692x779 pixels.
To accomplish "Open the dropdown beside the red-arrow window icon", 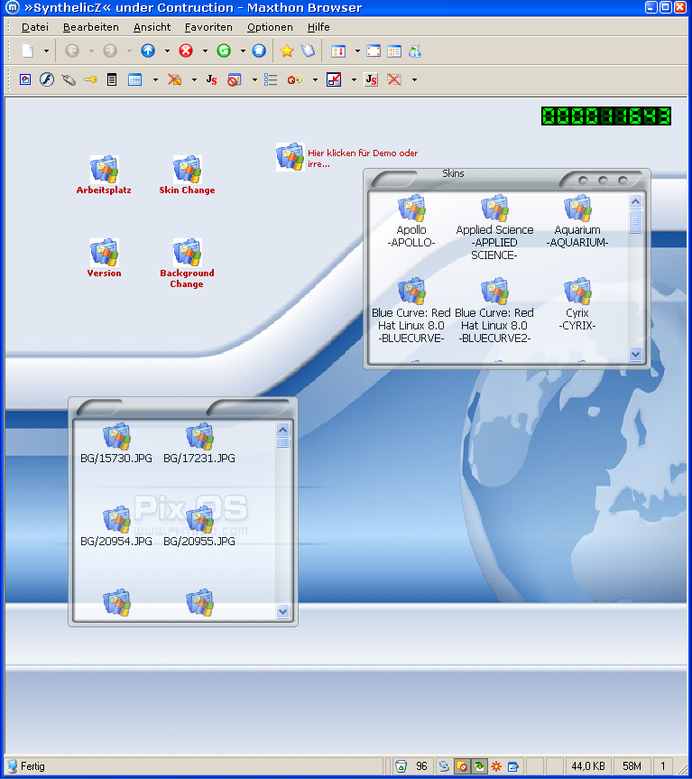I will point(354,79).
